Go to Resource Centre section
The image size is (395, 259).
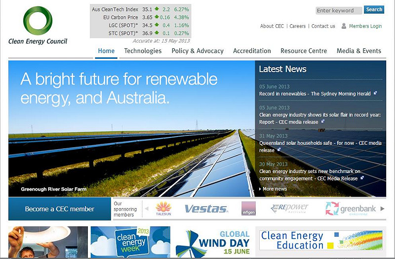click(304, 51)
